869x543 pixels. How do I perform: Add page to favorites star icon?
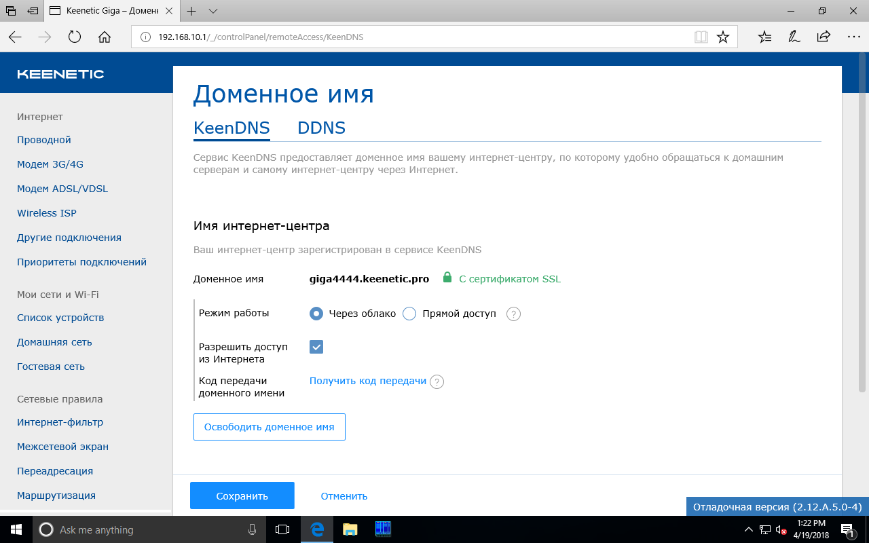pyautogui.click(x=723, y=37)
